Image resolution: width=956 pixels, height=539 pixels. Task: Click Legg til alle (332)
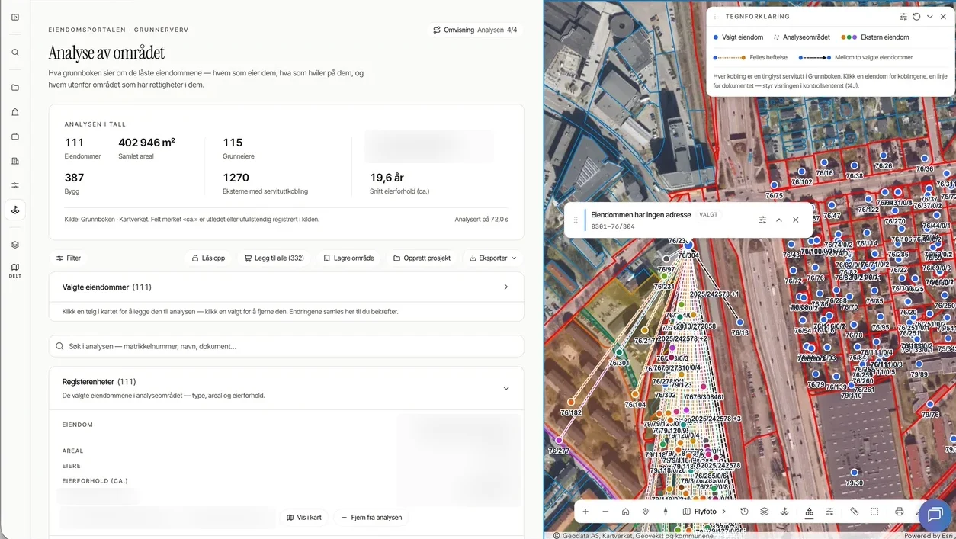click(x=274, y=258)
